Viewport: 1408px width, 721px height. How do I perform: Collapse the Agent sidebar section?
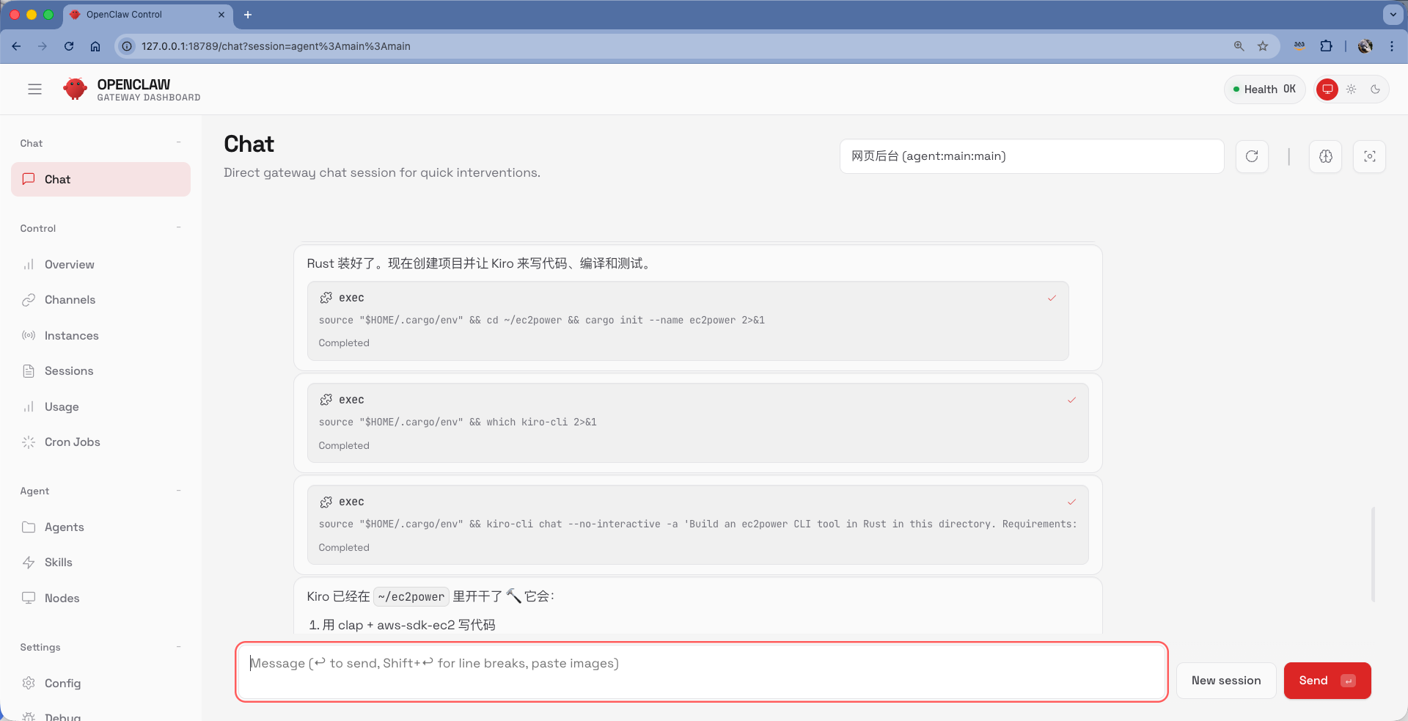click(178, 491)
